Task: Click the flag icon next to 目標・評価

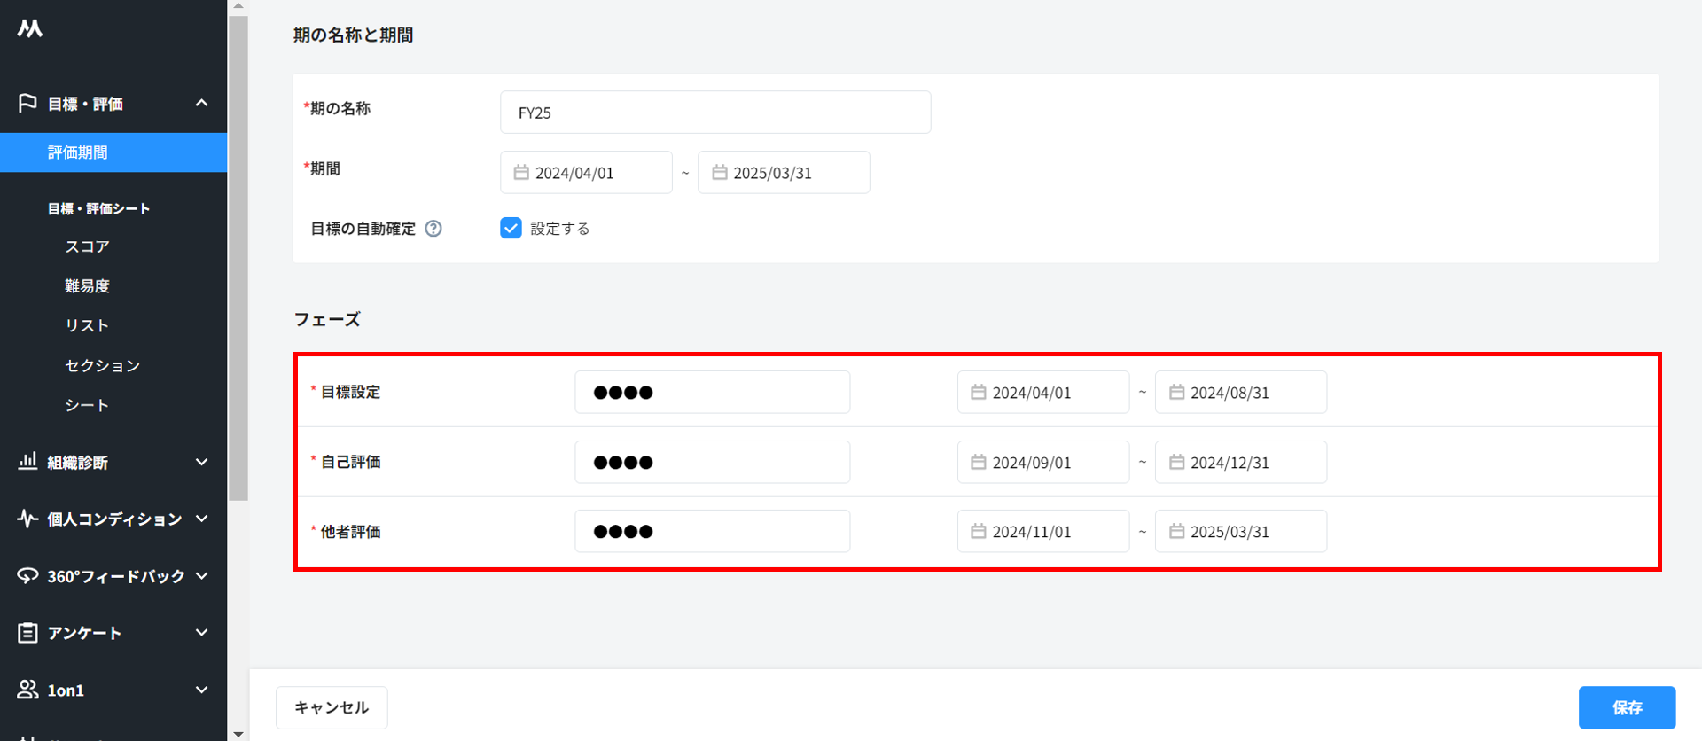Action: click(x=27, y=104)
